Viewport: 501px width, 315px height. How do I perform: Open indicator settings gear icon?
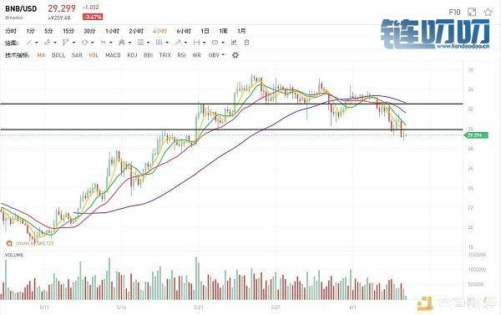pyautogui.click(x=235, y=55)
